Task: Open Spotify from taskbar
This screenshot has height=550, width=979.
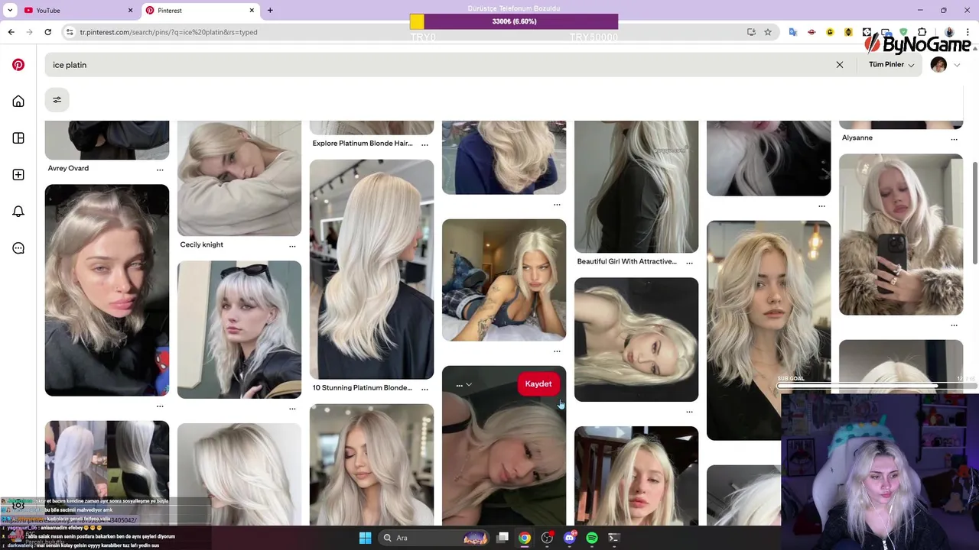Action: coord(591,538)
